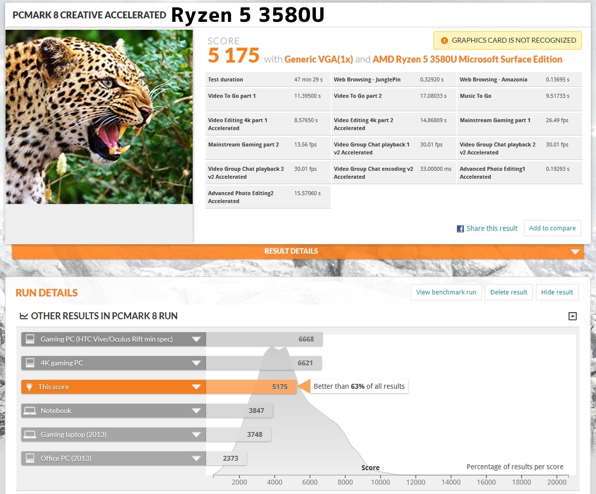Click Video Group Chat playback 2 label
The width and height of the screenshot is (596, 494).
(498, 148)
